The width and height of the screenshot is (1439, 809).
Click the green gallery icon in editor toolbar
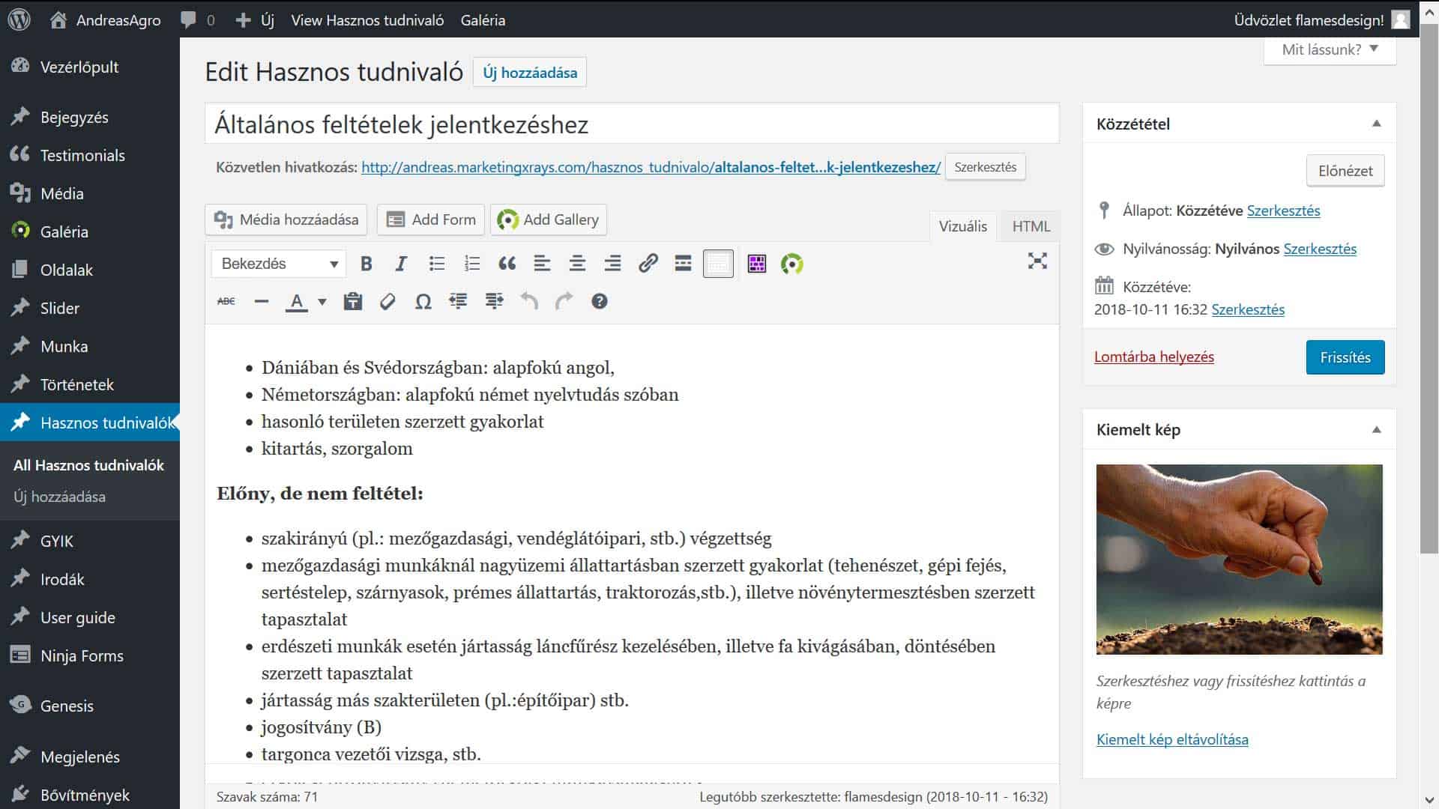coord(792,264)
